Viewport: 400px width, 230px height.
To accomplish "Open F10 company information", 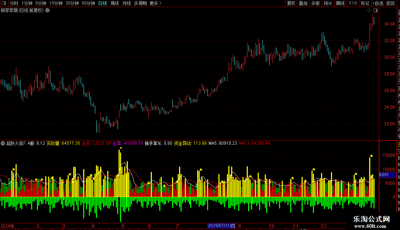I will click(x=353, y=3).
